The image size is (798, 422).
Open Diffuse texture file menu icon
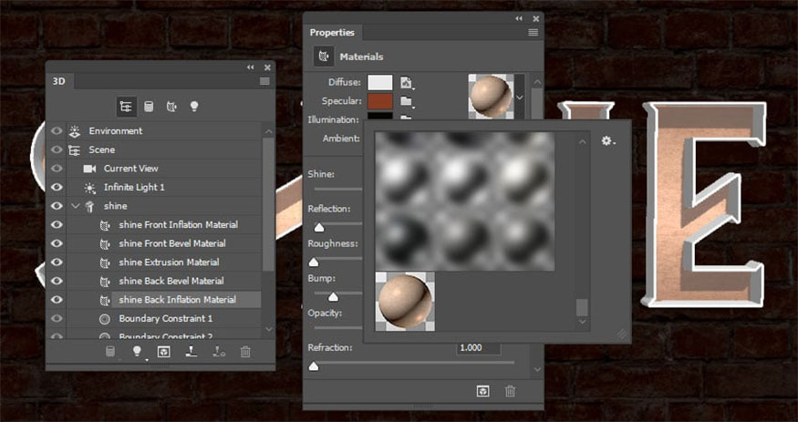point(407,83)
